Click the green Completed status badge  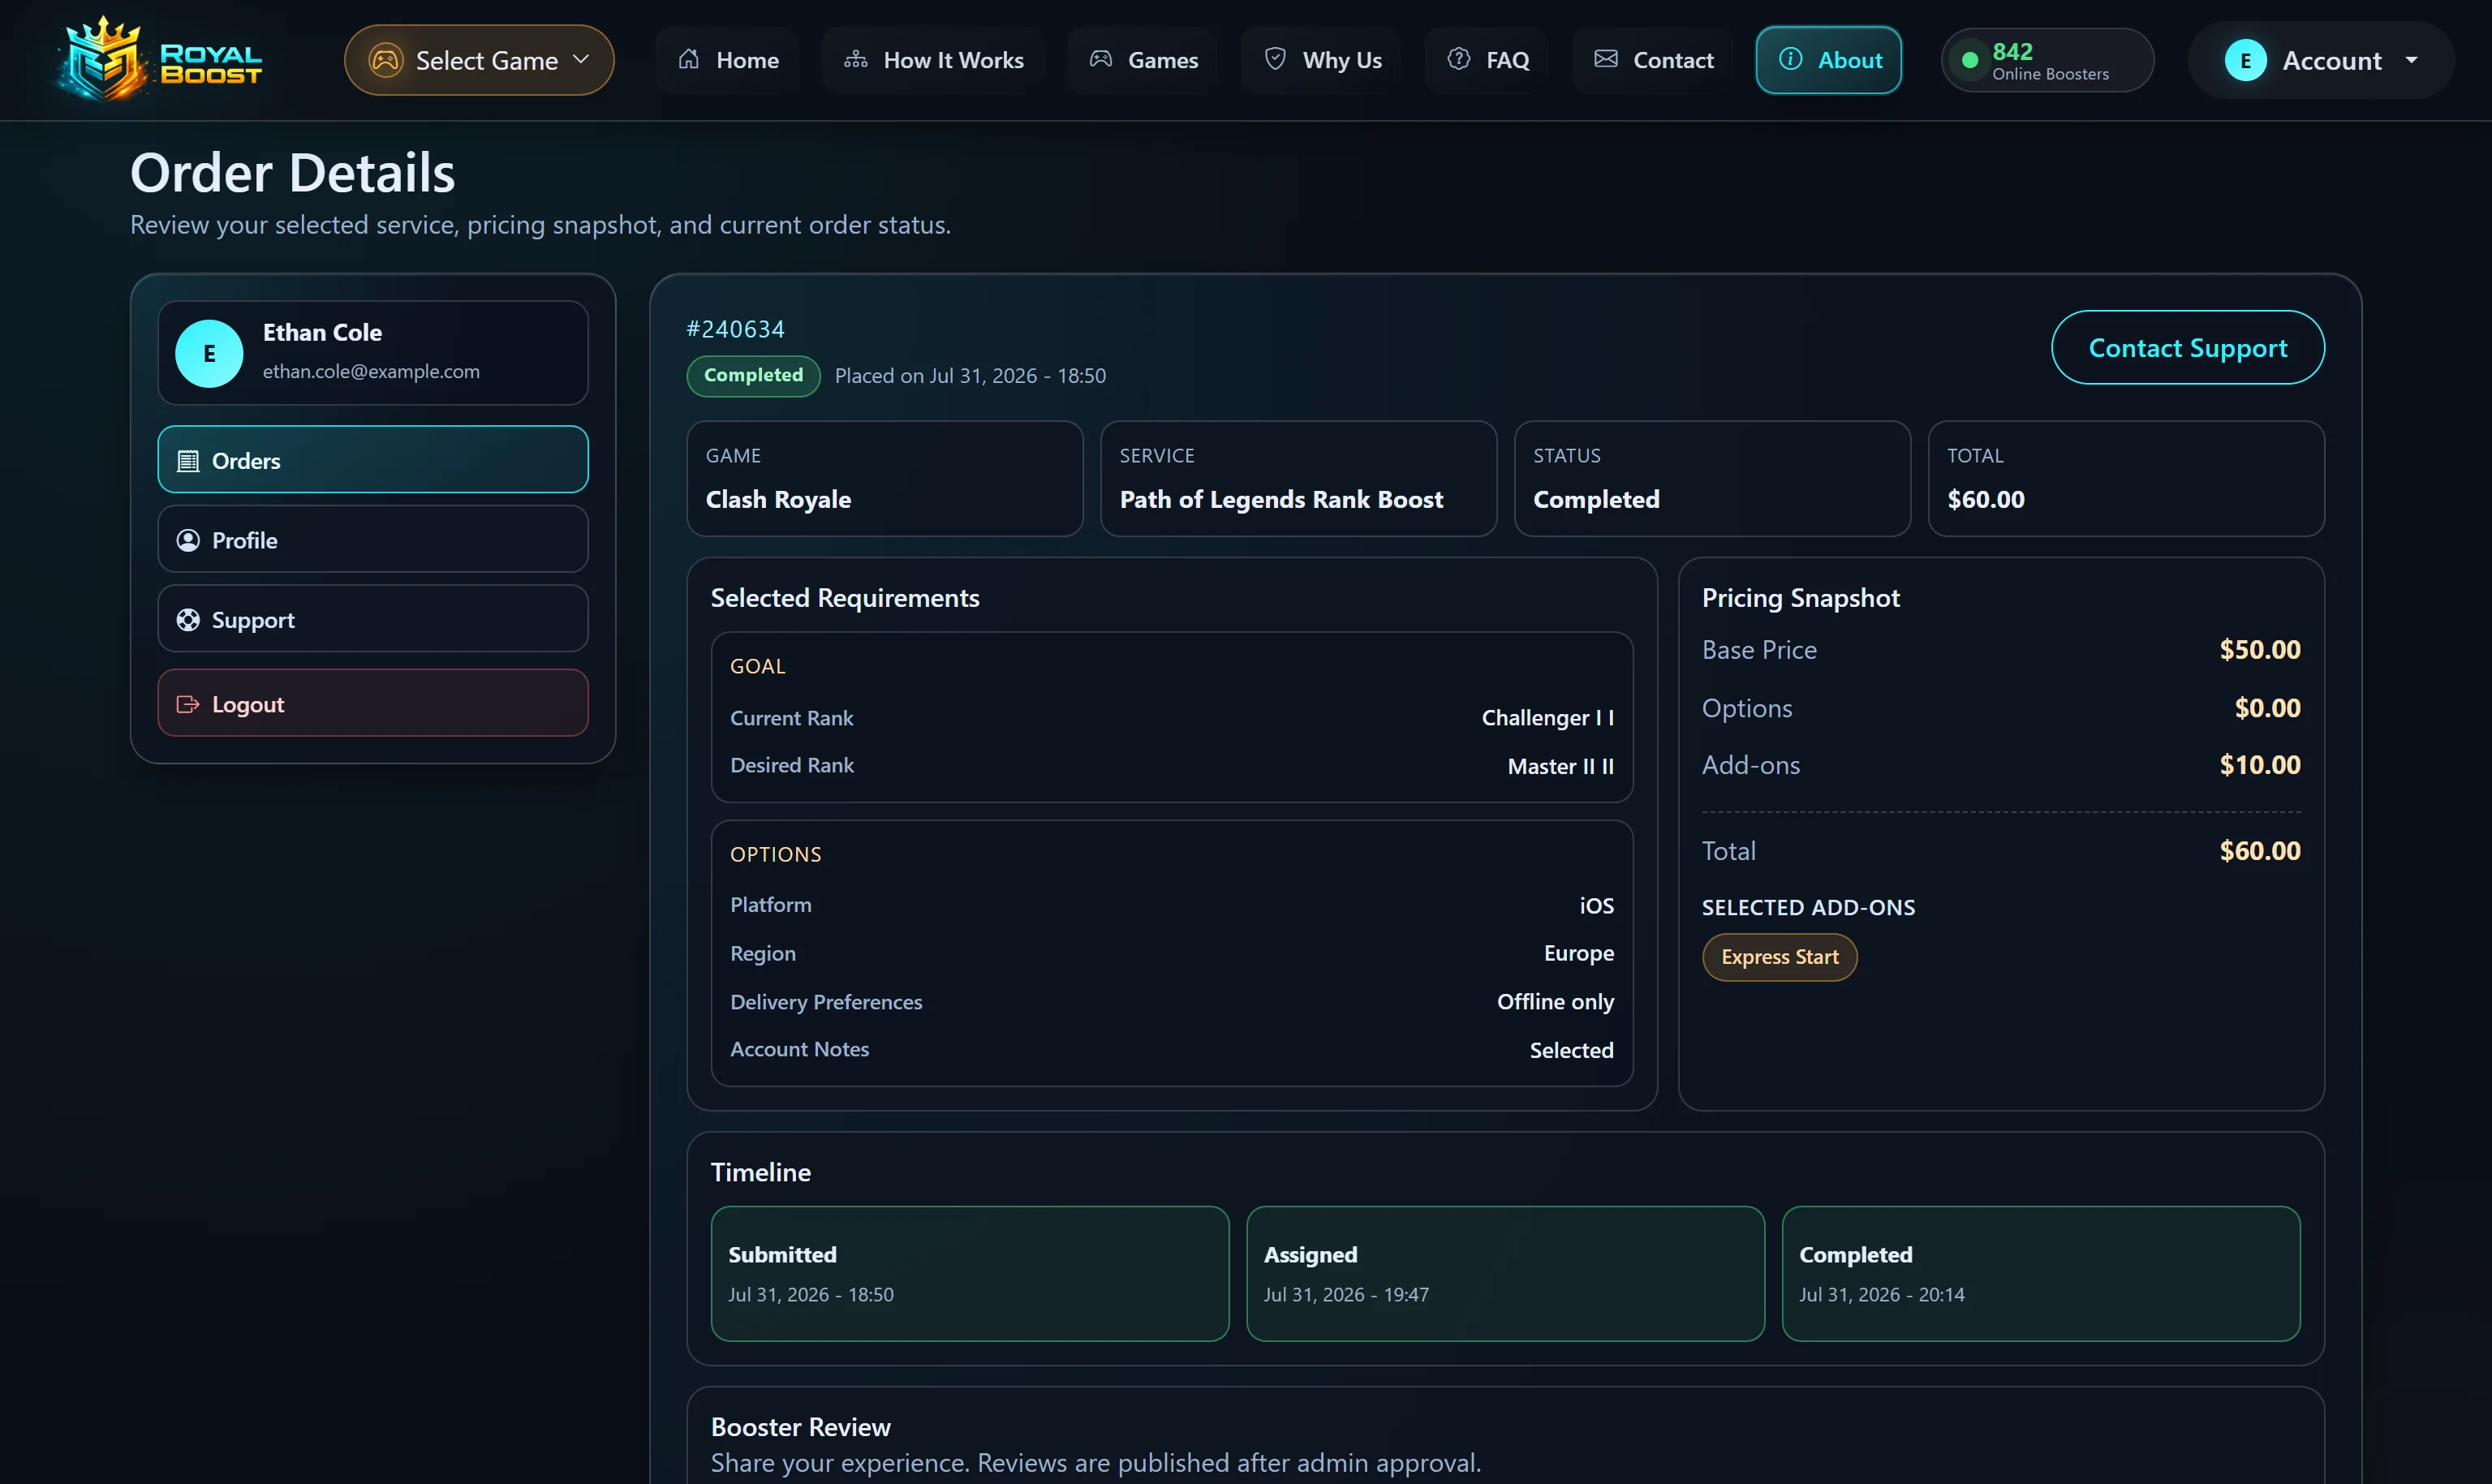tap(754, 376)
